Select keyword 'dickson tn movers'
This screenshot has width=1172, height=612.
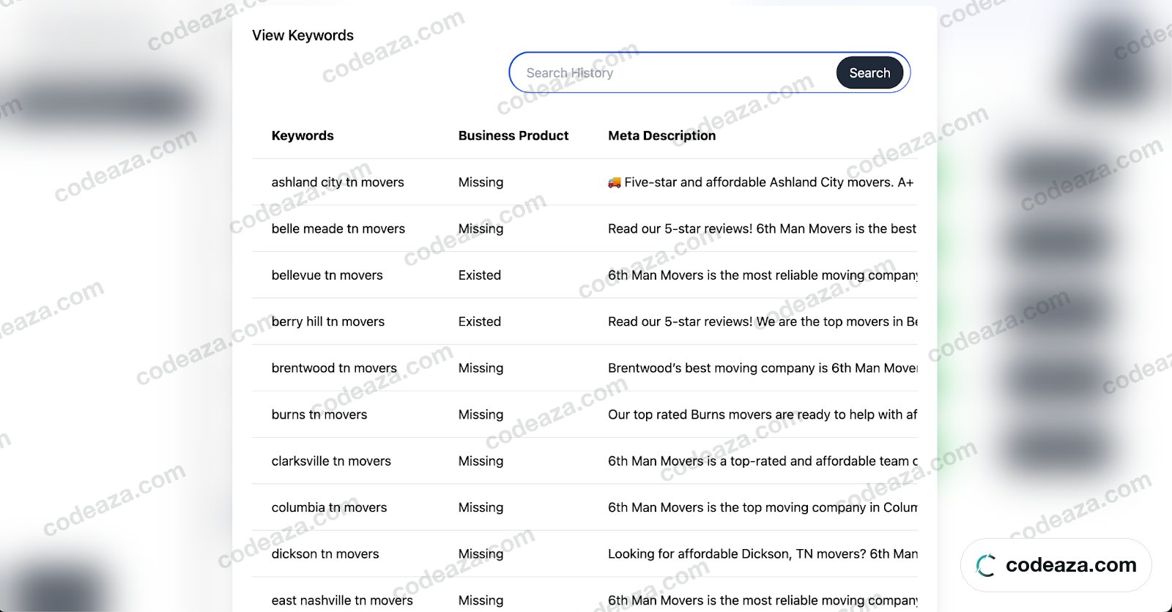click(x=325, y=554)
